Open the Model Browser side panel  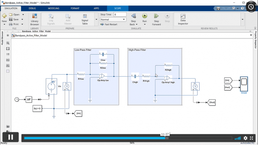[x=2, y=38]
